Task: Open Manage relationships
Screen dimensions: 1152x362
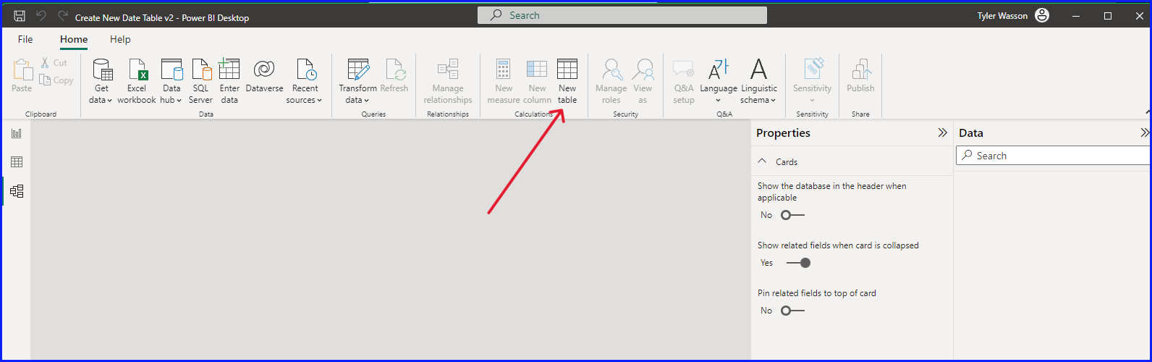Action: (448, 81)
